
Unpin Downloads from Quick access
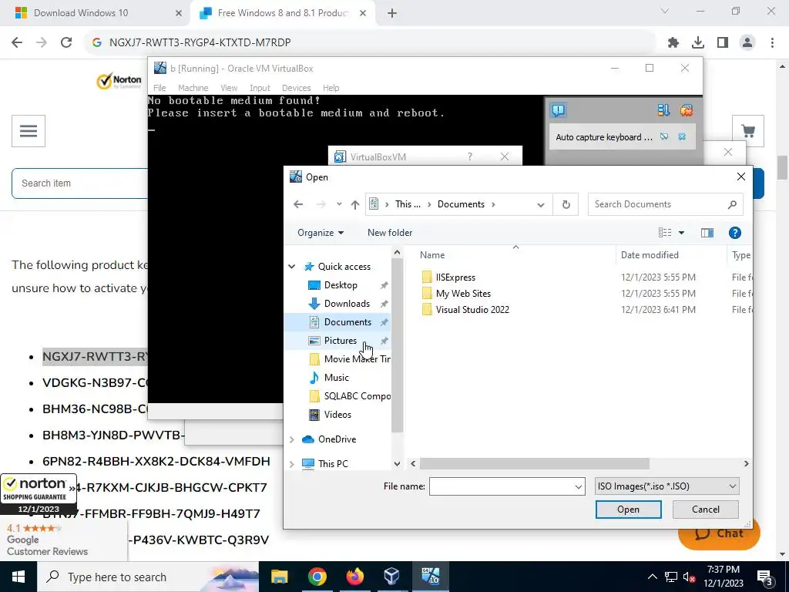pos(384,304)
